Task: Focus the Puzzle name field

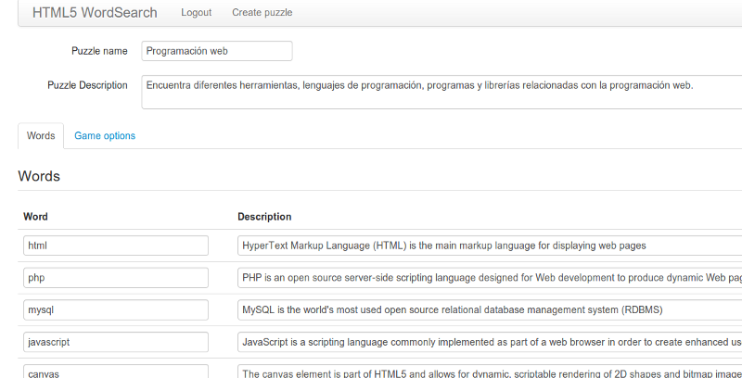Action: pos(217,51)
